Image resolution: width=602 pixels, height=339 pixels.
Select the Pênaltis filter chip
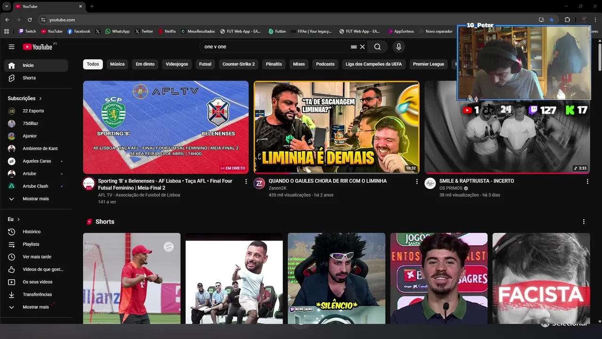[274, 64]
